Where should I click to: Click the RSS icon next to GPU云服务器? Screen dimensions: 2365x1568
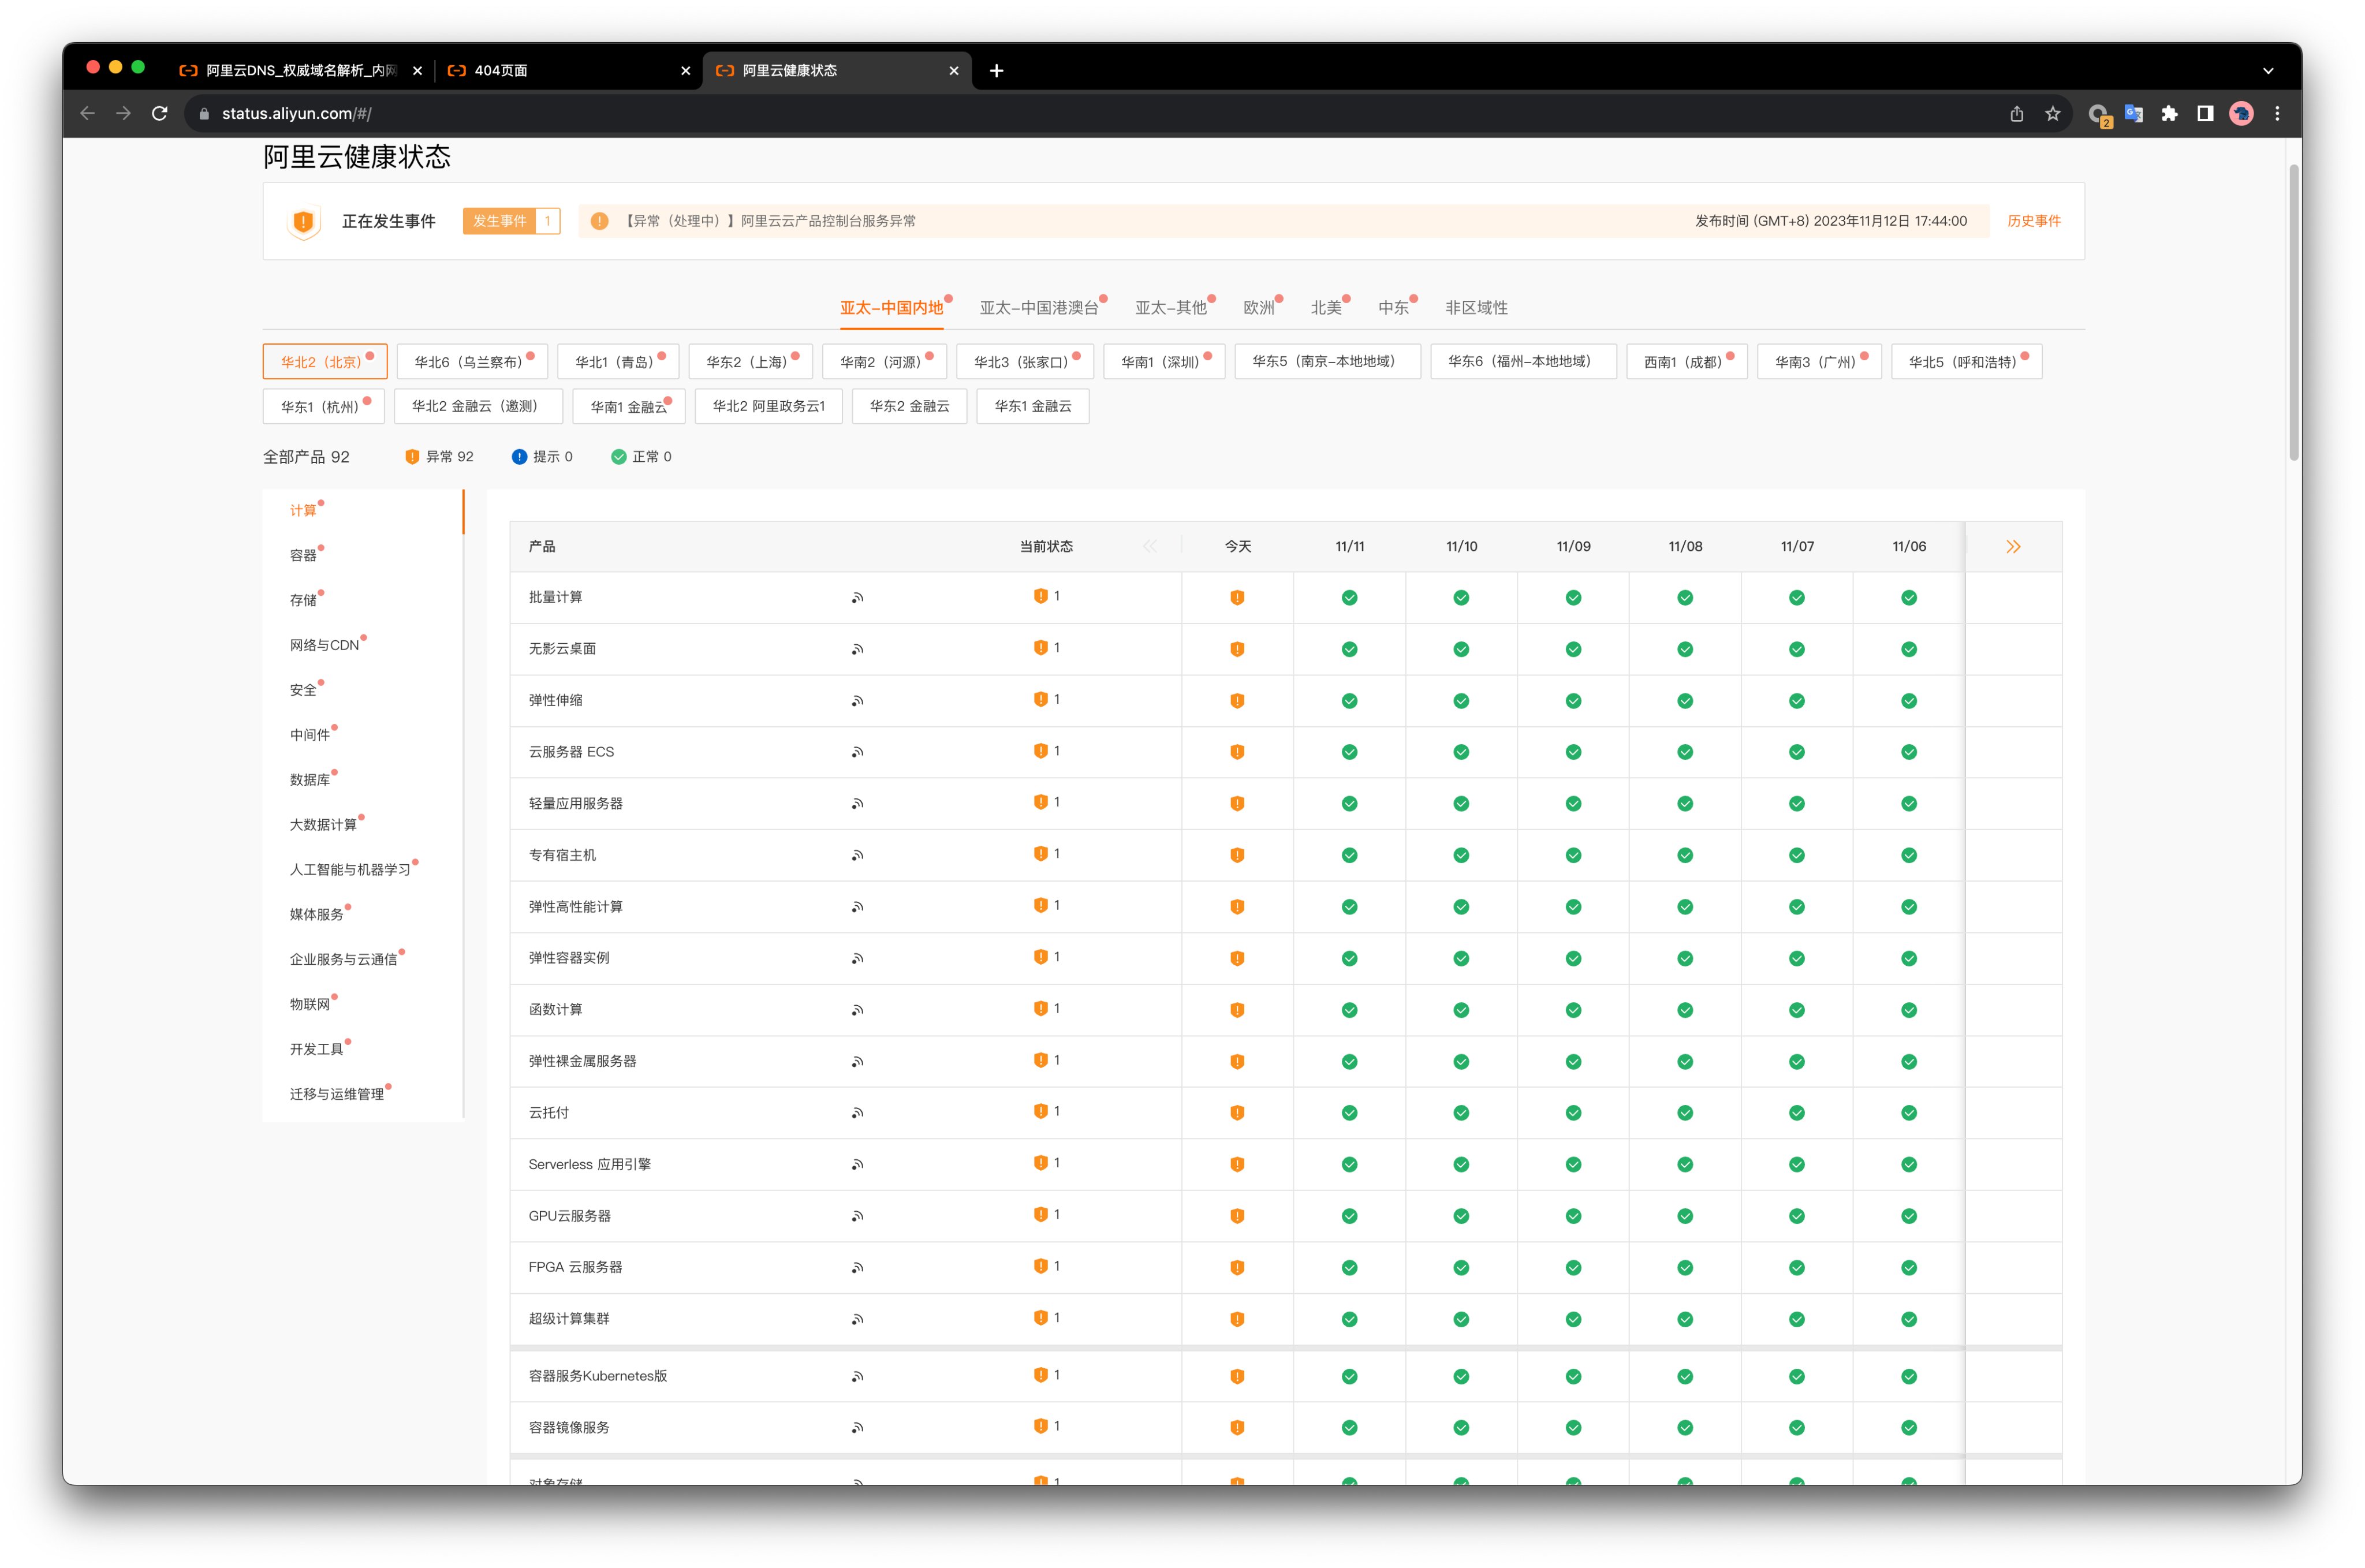858,1215
